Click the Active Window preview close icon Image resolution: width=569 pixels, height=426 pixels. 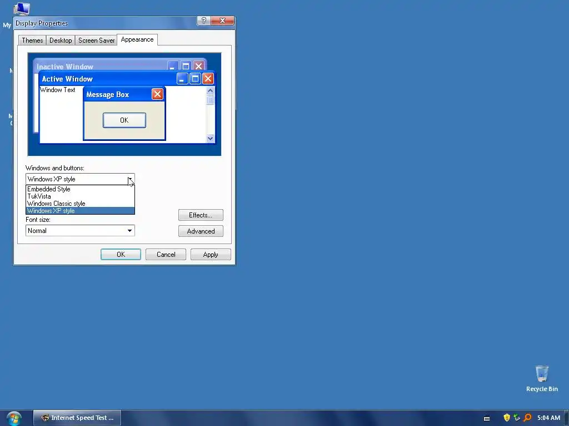(208, 79)
